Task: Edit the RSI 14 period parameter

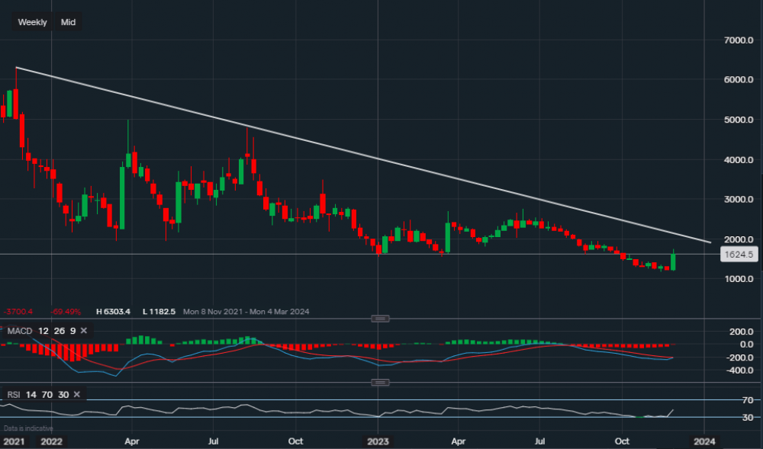Action: click(31, 394)
